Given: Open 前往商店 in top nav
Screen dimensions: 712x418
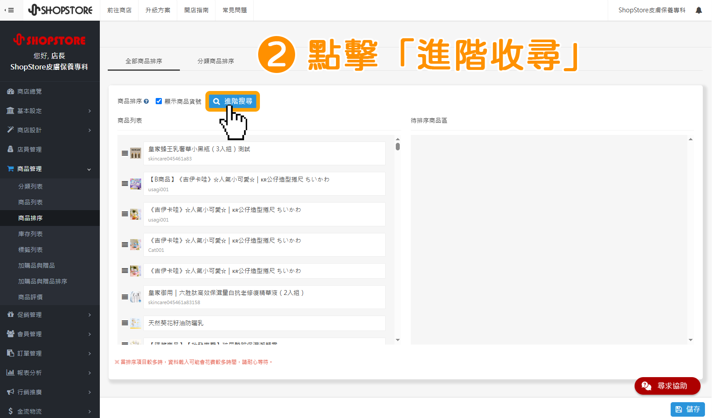Looking at the screenshot, I should click(120, 10).
